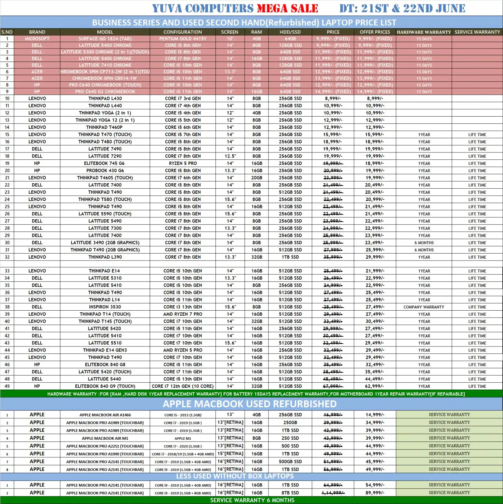Click the 'THINKPAD E14 GEN3' model cell
The image size is (503, 504).
(105, 350)
